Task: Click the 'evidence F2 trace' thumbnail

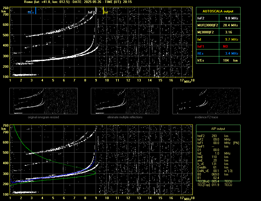Action: tap(207, 101)
